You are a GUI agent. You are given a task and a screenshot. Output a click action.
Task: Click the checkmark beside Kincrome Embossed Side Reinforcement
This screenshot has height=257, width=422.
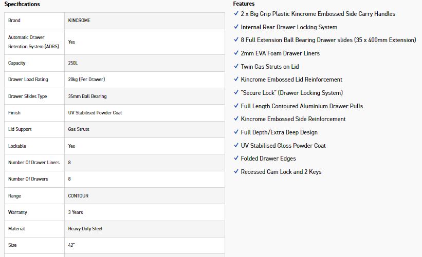[x=236, y=118]
